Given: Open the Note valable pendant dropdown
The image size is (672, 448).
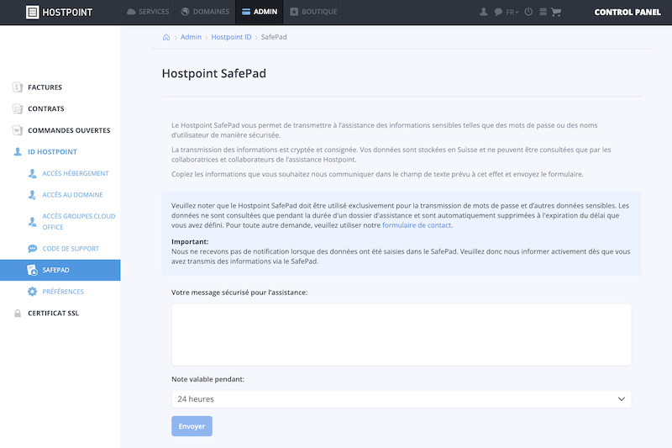Looking at the screenshot, I should [402, 399].
